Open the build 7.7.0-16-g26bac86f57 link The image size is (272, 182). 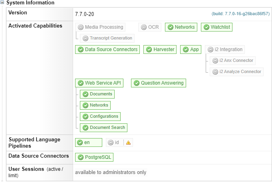coord(240,14)
